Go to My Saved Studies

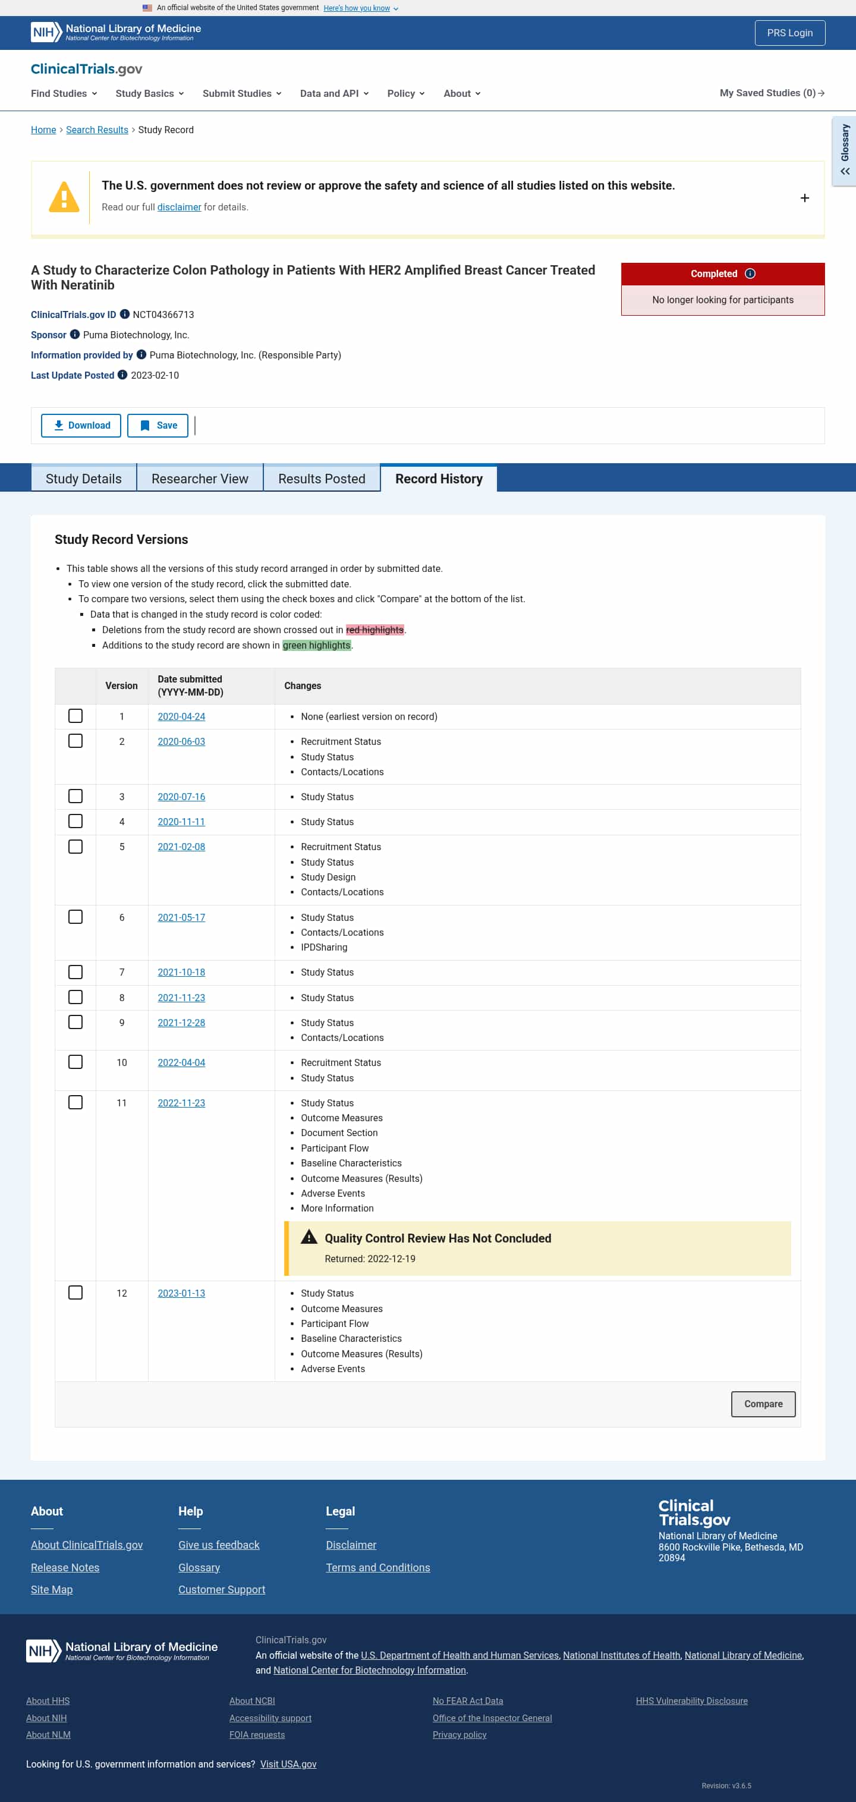[x=772, y=93]
